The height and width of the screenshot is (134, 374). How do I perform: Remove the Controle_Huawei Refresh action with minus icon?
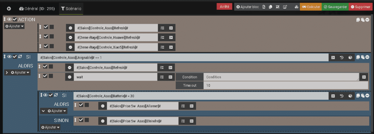pos(70,38)
